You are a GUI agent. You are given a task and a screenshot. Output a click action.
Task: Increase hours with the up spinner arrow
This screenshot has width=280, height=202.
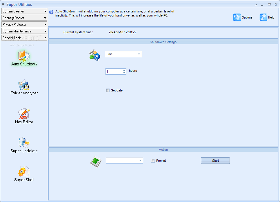tap(124, 70)
